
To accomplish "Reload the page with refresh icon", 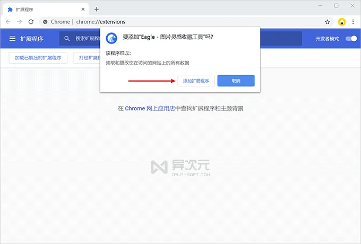I will coord(31,22).
